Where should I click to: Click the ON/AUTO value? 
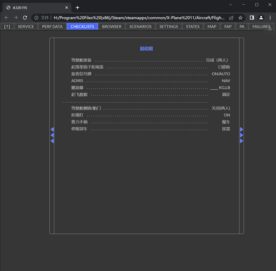pyautogui.click(x=221, y=74)
